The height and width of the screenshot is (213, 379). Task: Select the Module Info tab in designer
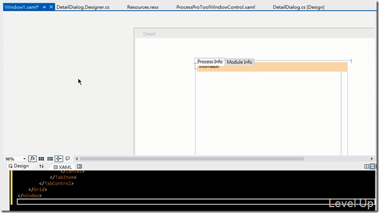240,62
